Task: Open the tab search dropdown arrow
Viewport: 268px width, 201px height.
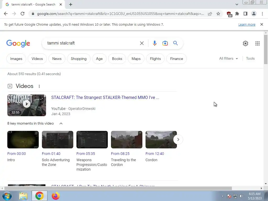Action: [x=237, y=4]
